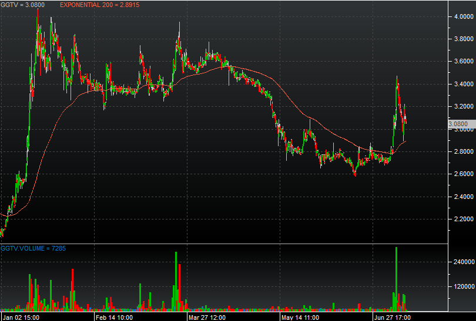Click the 2.6000 price axis label

(x=460, y=174)
